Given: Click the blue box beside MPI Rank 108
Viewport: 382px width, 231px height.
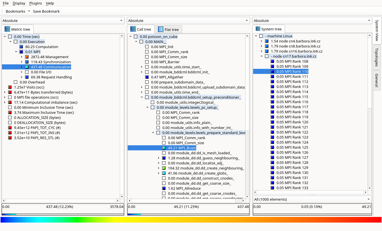Looking at the screenshot, I should pyautogui.click(x=272, y=62).
